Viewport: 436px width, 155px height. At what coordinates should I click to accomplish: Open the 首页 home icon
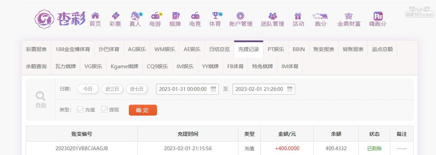pyautogui.click(x=95, y=15)
